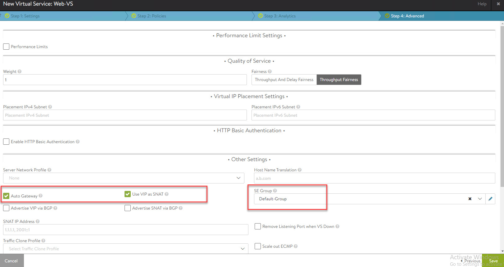Enable the Performance Limits checkbox
Screen dimensions: 504x267
[x=6, y=47]
